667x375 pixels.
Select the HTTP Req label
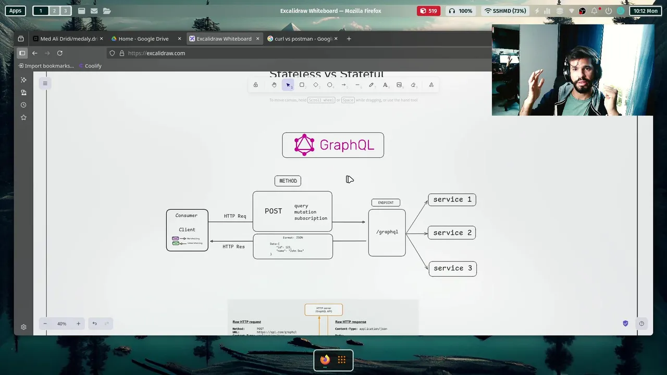(235, 216)
